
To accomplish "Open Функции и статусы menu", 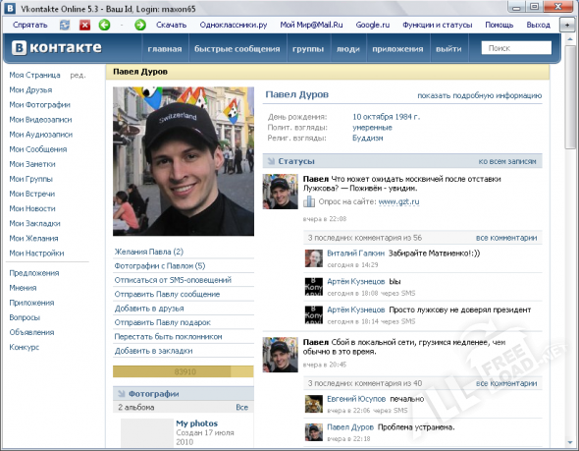I will click(438, 26).
